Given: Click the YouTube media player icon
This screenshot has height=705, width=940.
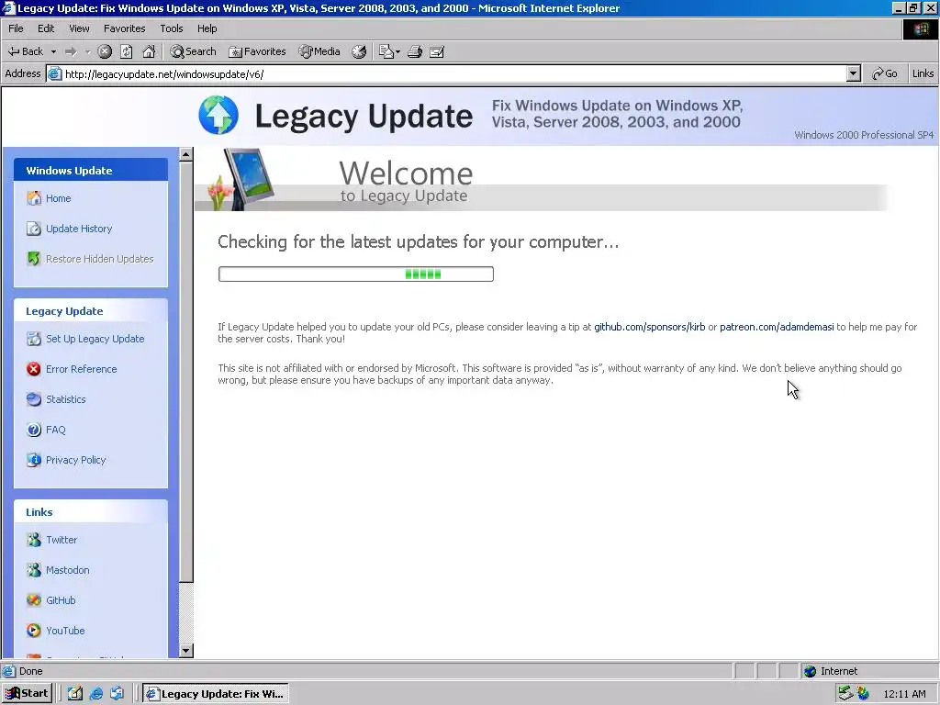Looking at the screenshot, I should 34,630.
